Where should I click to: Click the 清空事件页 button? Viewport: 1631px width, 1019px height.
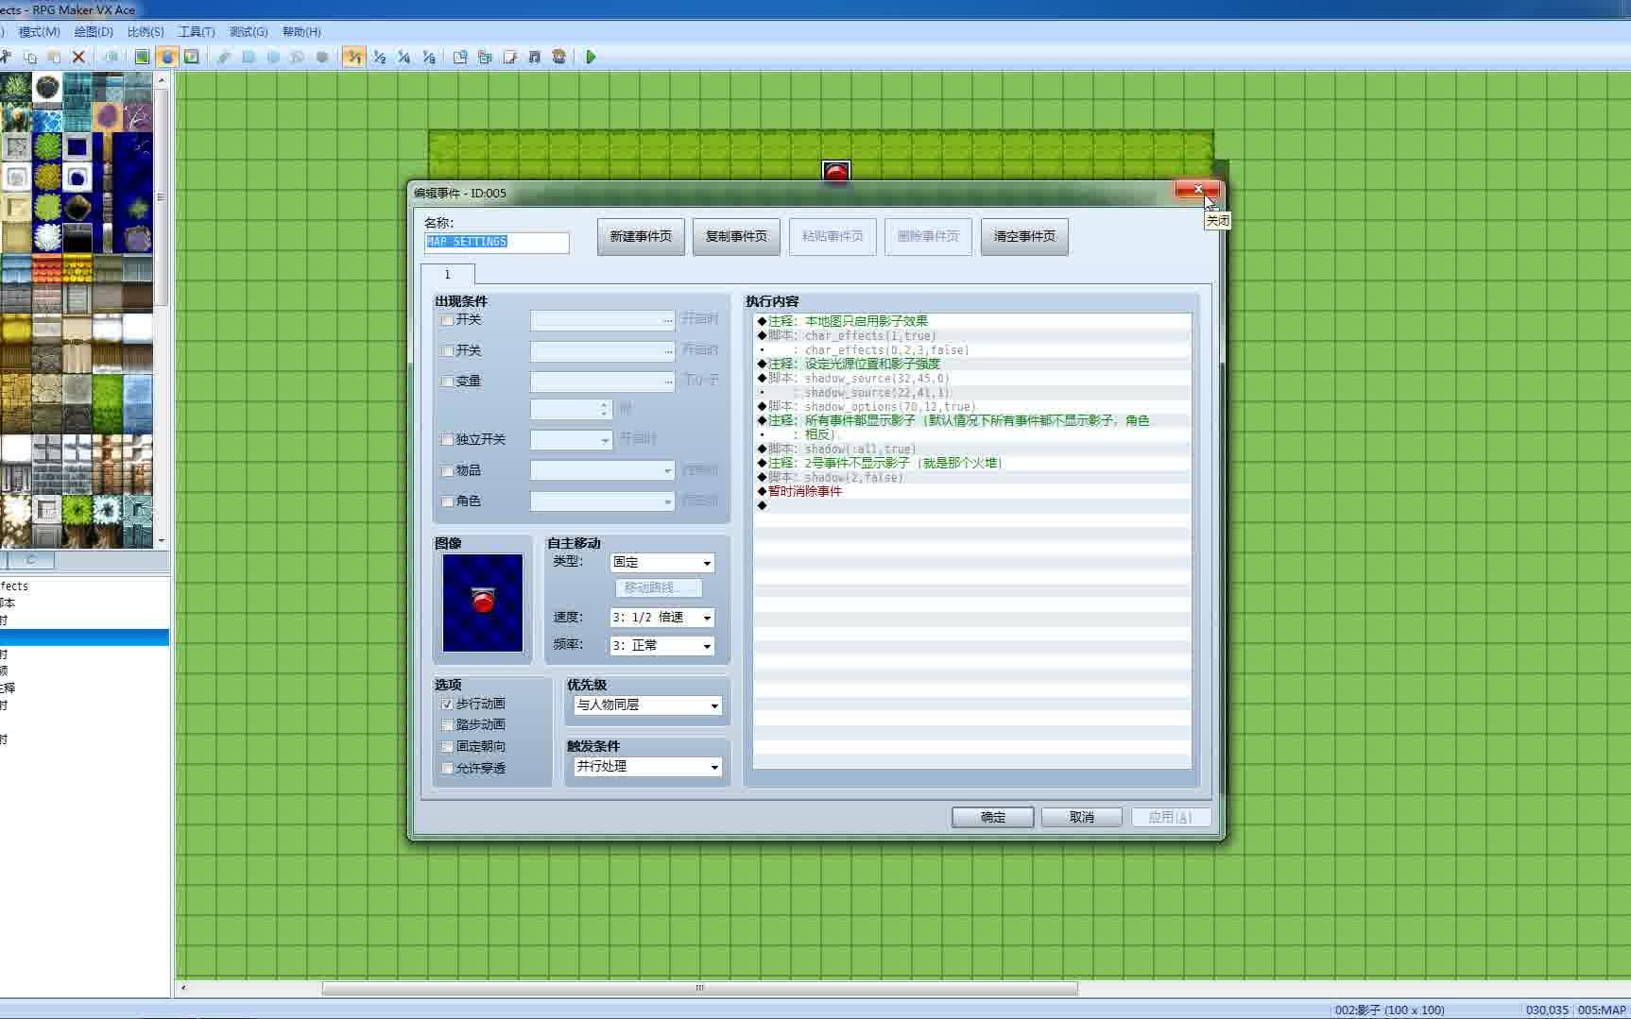[x=1024, y=236]
